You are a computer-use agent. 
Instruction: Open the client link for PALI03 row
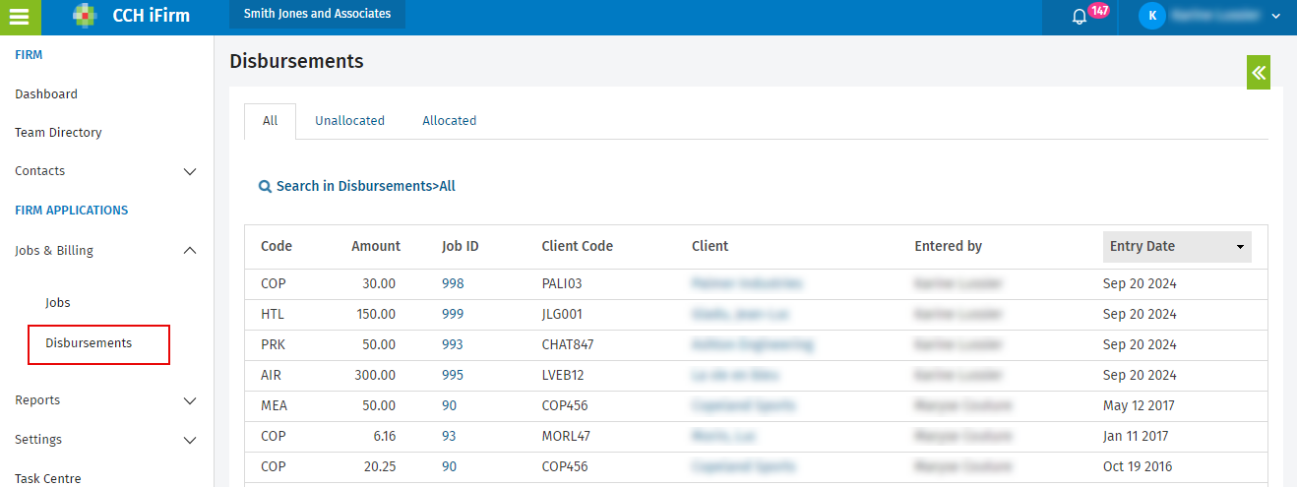coord(747,283)
